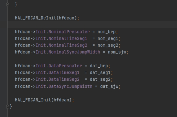Place the cursor on DataTimeSeg2 field
This screenshot has height=117, width=177.
pyautogui.click(x=64, y=79)
